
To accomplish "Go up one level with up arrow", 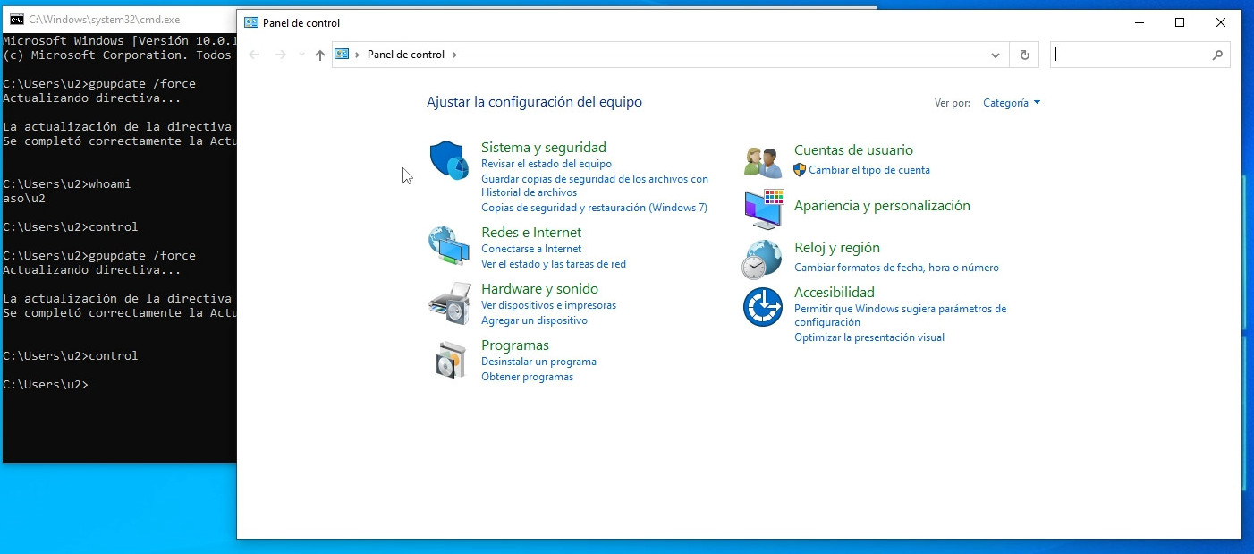I will pos(320,55).
